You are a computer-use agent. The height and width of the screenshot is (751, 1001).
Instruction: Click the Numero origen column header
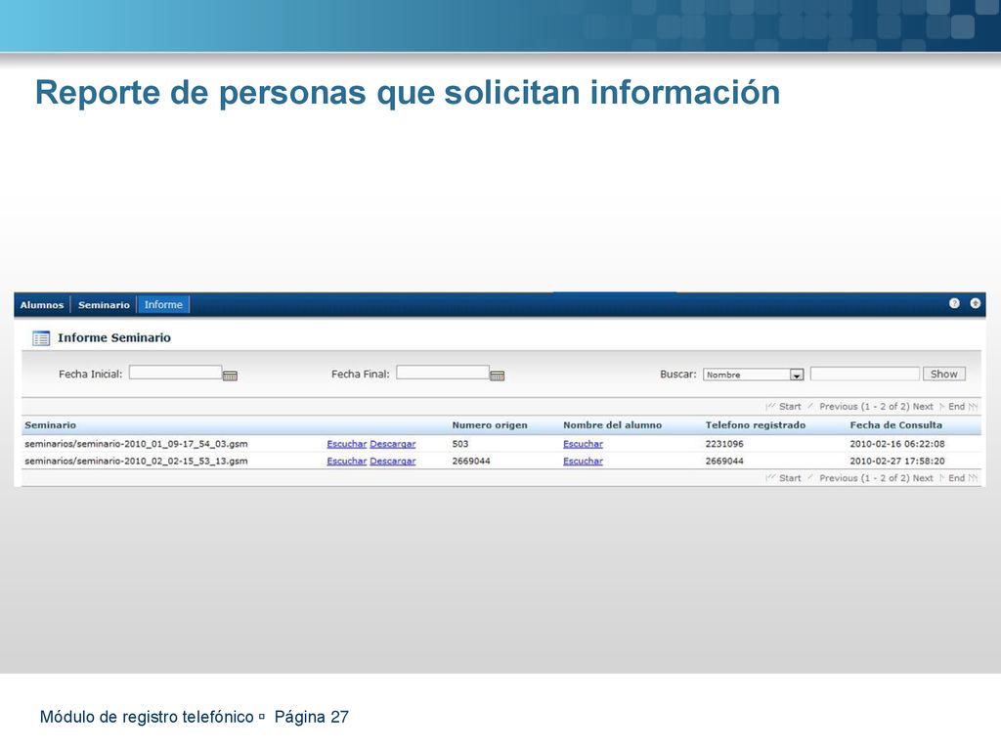[490, 425]
